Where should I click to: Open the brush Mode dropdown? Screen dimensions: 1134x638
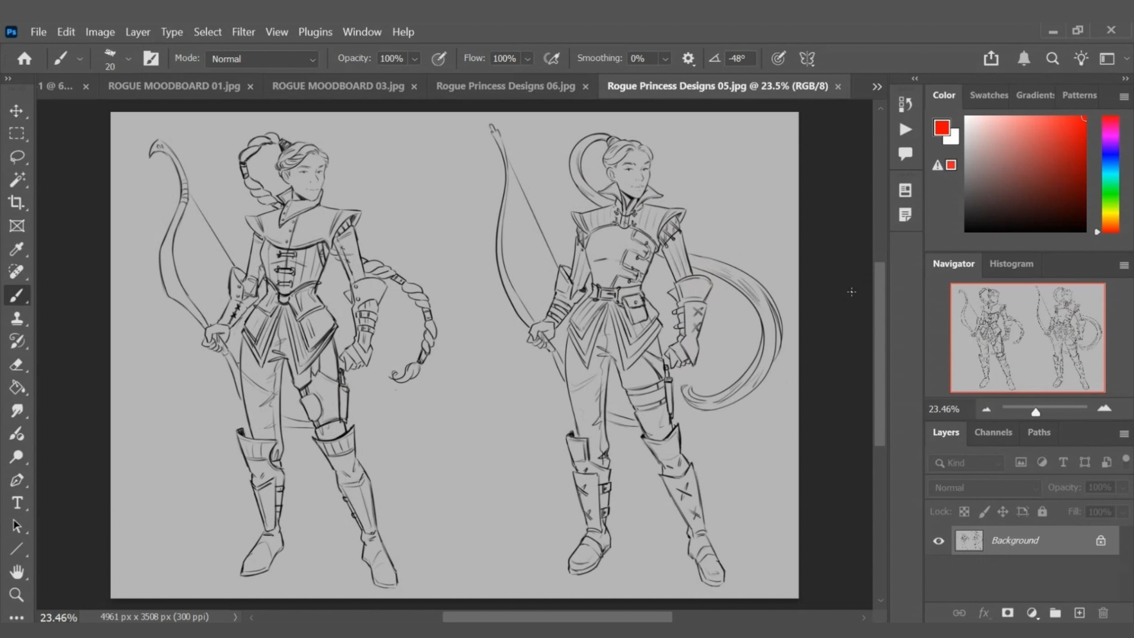263,59
